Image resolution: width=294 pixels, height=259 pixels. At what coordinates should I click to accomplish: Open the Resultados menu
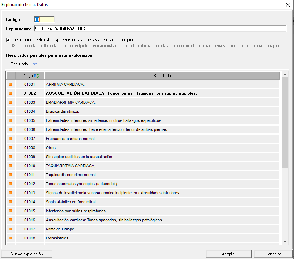[x=20, y=64]
